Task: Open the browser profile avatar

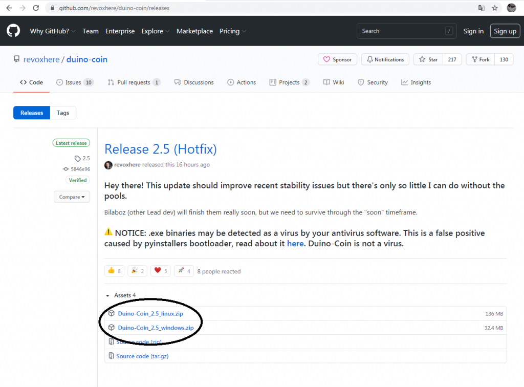Action: pyautogui.click(x=511, y=8)
